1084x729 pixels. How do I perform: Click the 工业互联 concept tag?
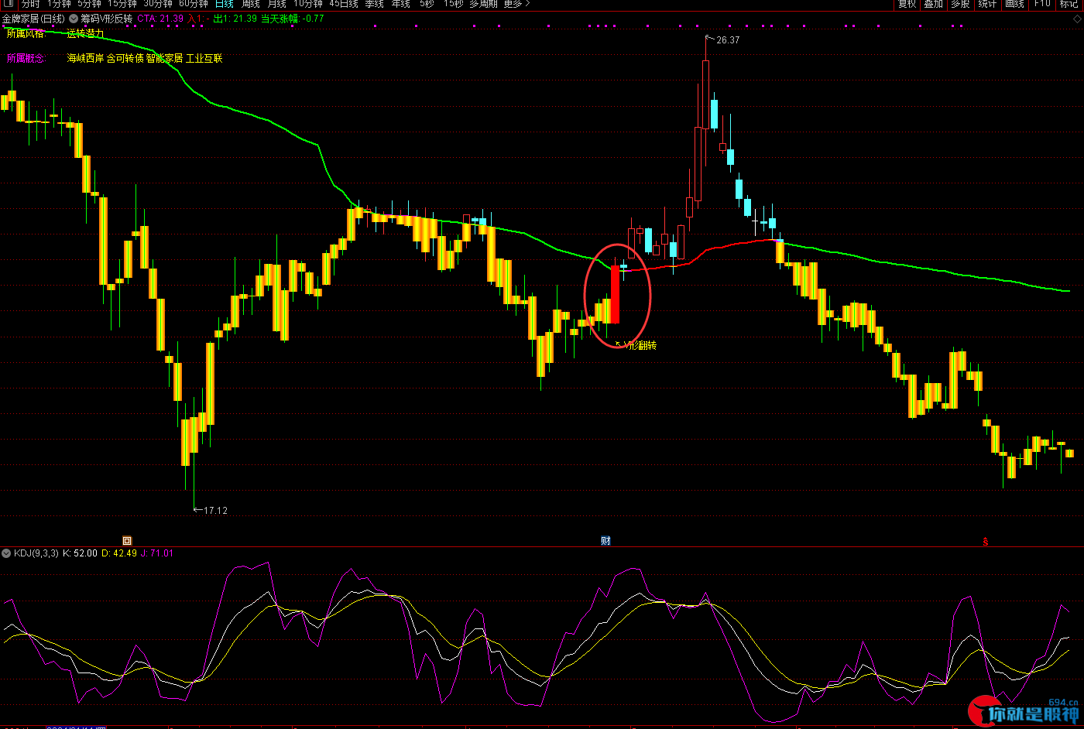tap(204, 58)
